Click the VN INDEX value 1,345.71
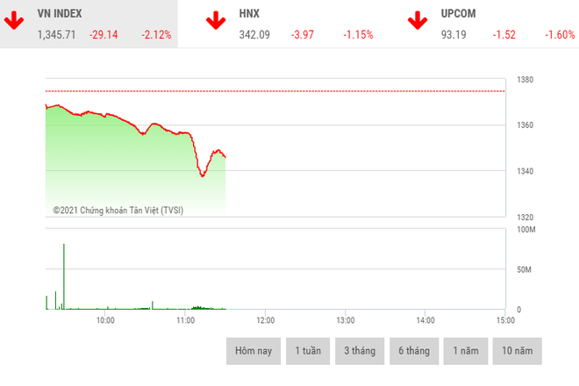The width and height of the screenshot is (579, 386). point(57,35)
